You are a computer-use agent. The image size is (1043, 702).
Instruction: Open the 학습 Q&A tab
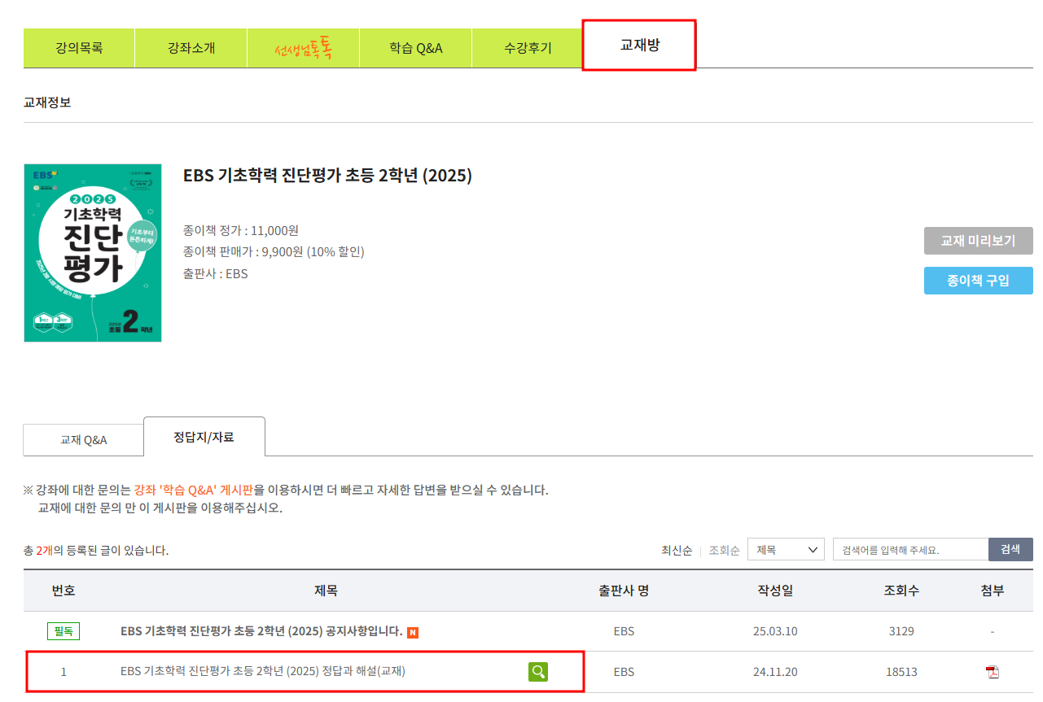(415, 48)
